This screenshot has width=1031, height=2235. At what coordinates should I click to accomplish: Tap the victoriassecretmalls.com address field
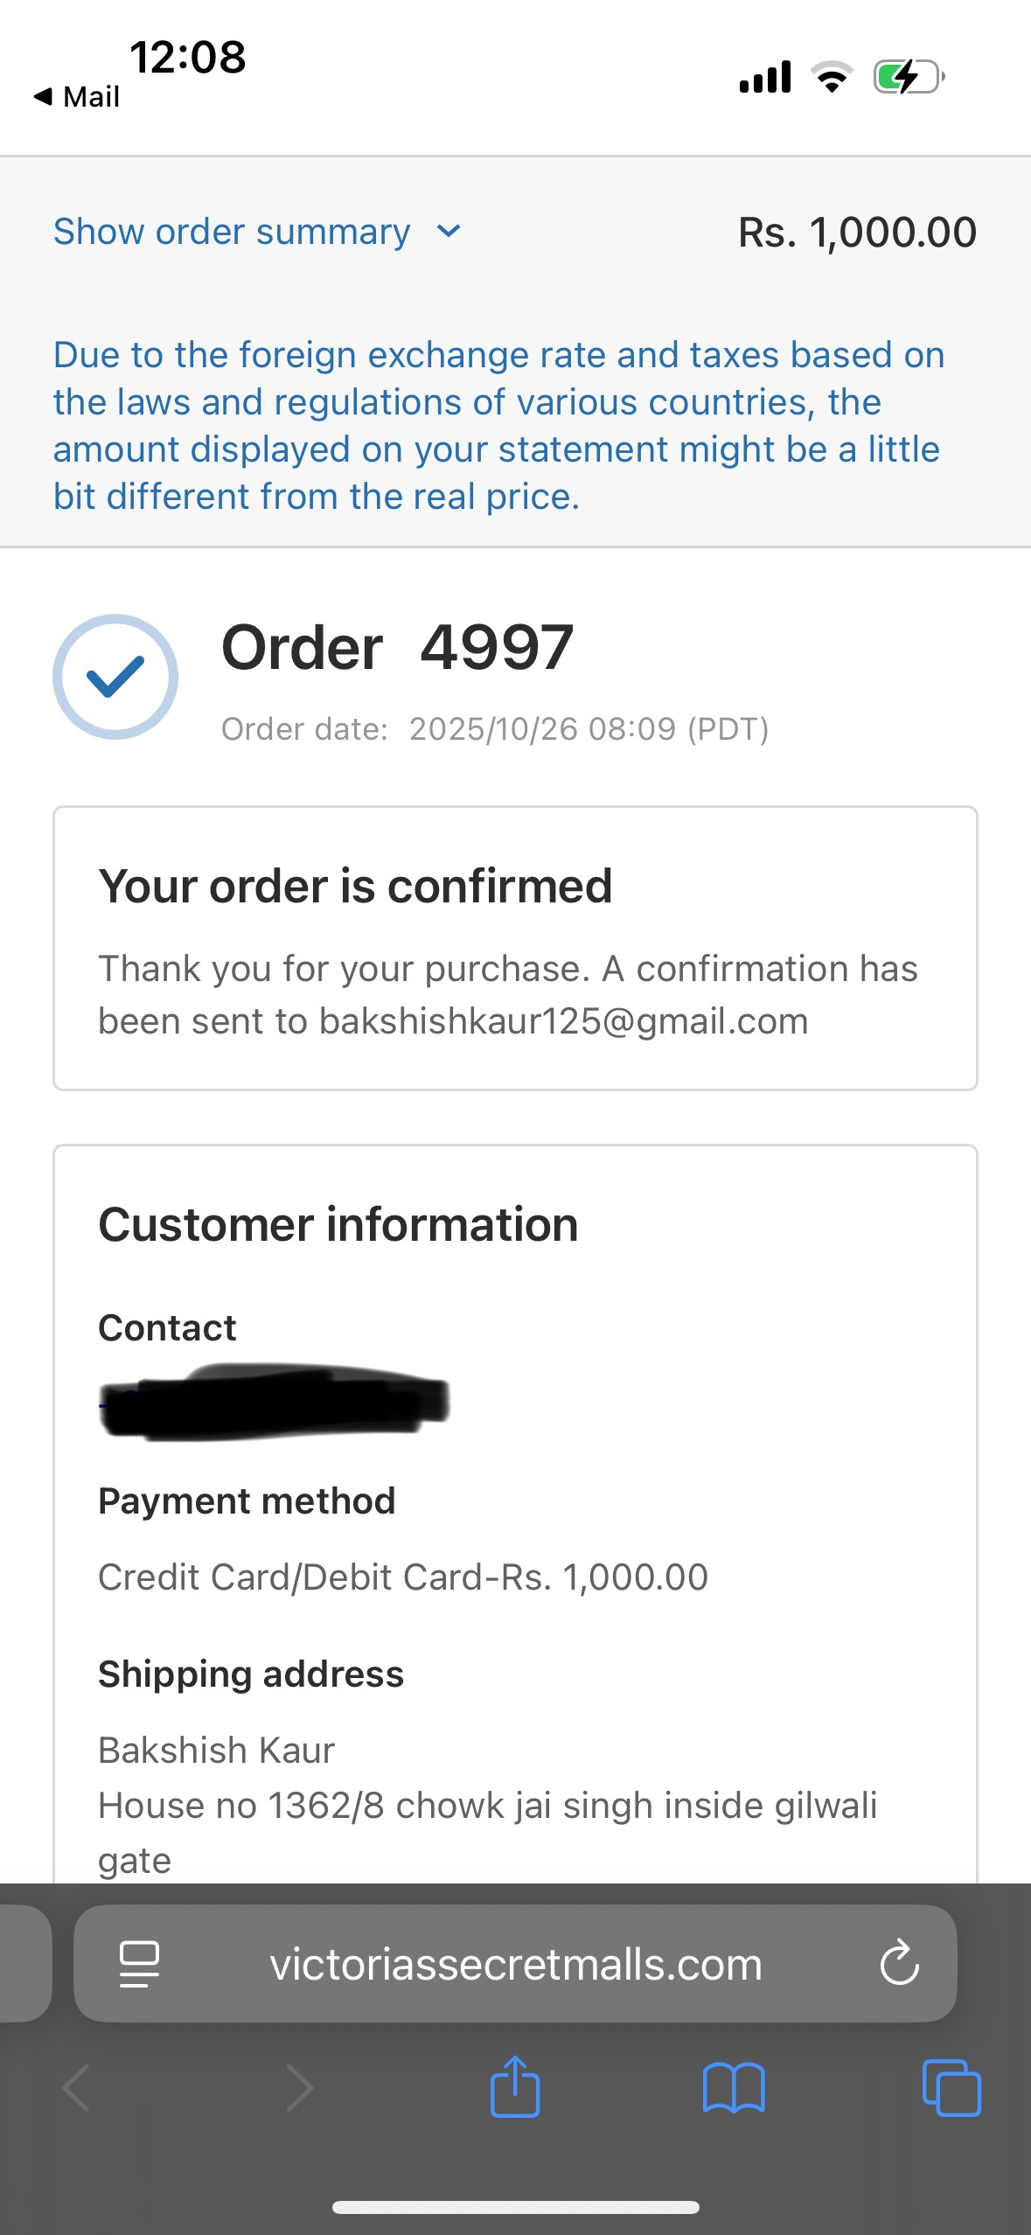click(x=515, y=1965)
